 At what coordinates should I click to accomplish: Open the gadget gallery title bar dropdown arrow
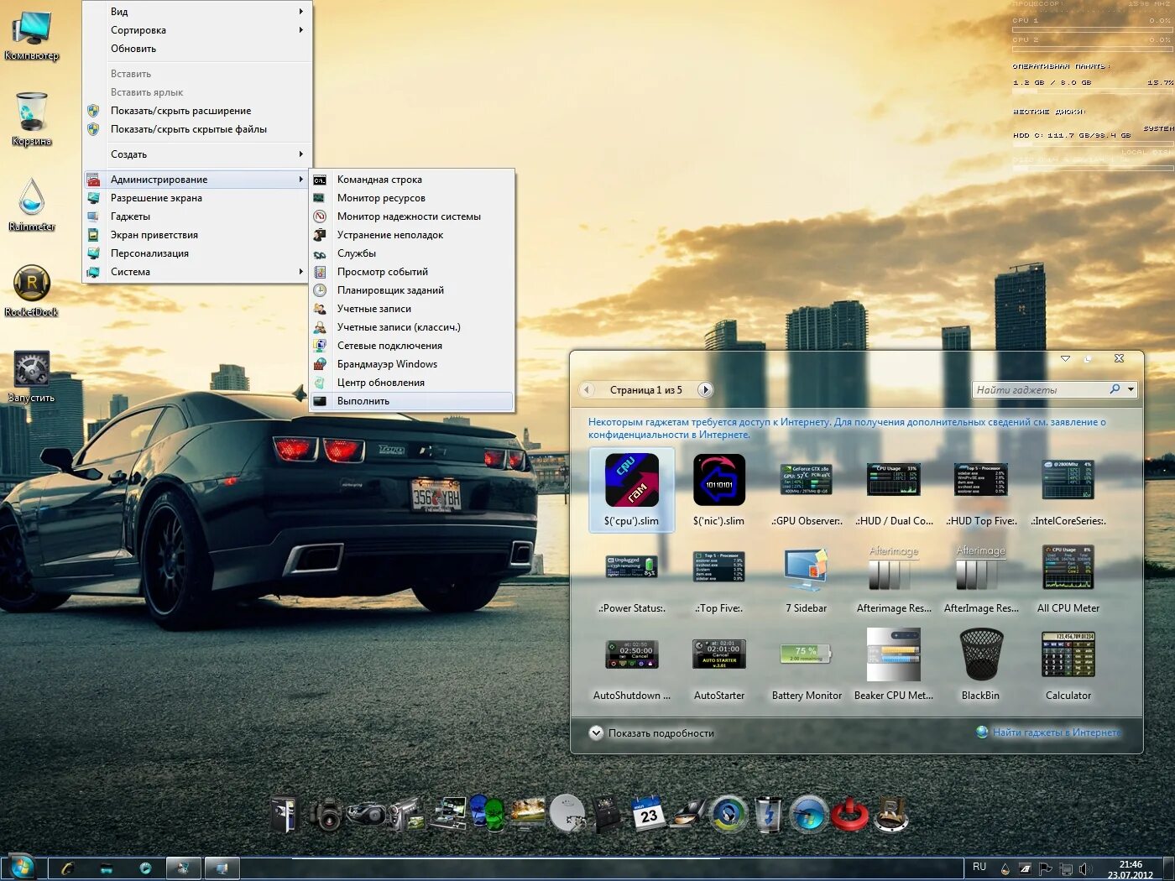click(1065, 358)
